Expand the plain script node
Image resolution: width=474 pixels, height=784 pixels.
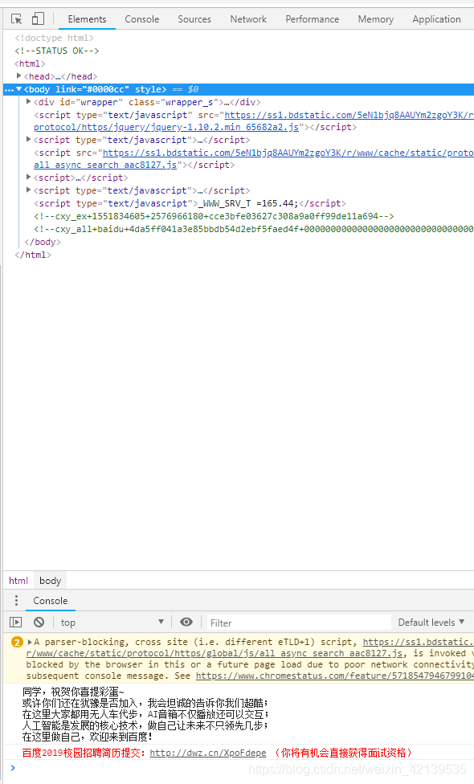[28, 177]
